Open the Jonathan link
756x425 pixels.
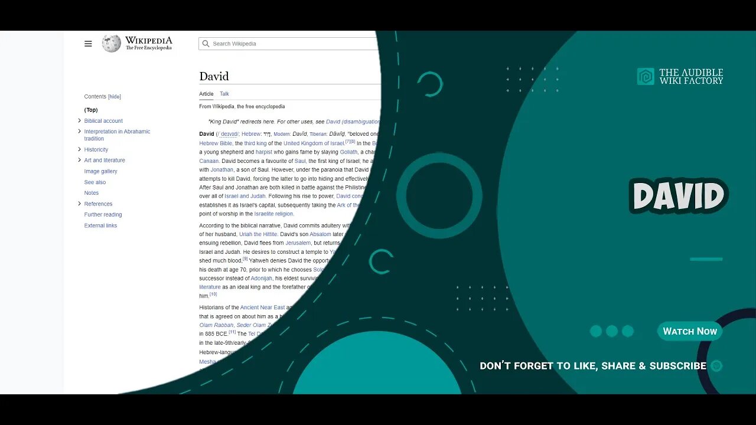click(x=221, y=170)
